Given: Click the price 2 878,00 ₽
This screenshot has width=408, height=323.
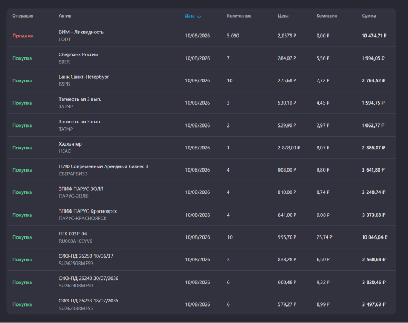Looking at the screenshot, I should [x=289, y=148].
